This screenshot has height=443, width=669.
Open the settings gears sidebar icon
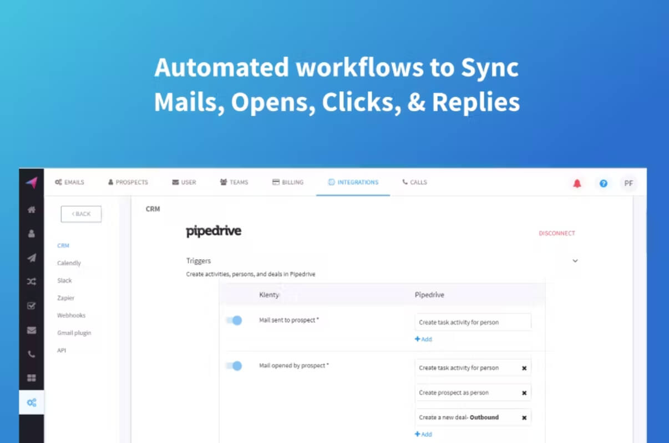click(32, 403)
